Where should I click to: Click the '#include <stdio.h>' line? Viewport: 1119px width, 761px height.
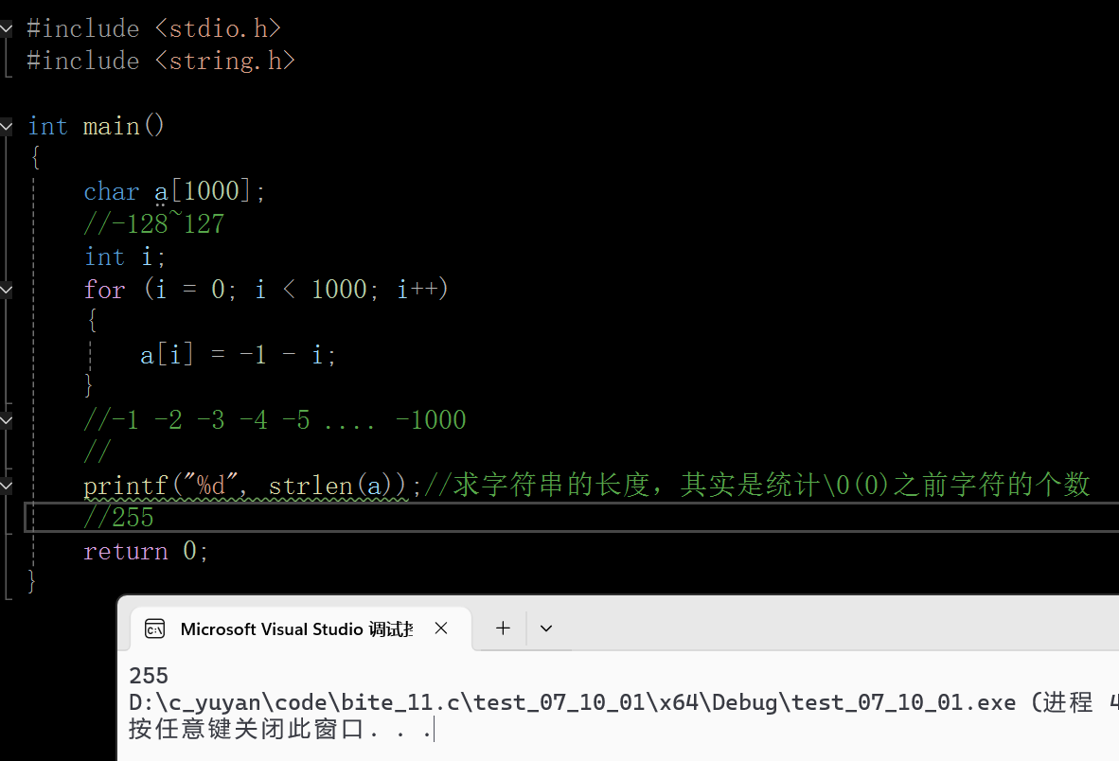(154, 28)
